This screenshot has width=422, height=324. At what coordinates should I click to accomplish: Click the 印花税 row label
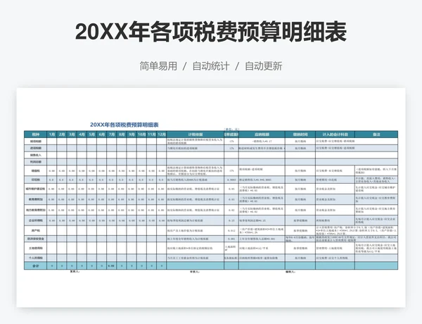[x=36, y=180]
